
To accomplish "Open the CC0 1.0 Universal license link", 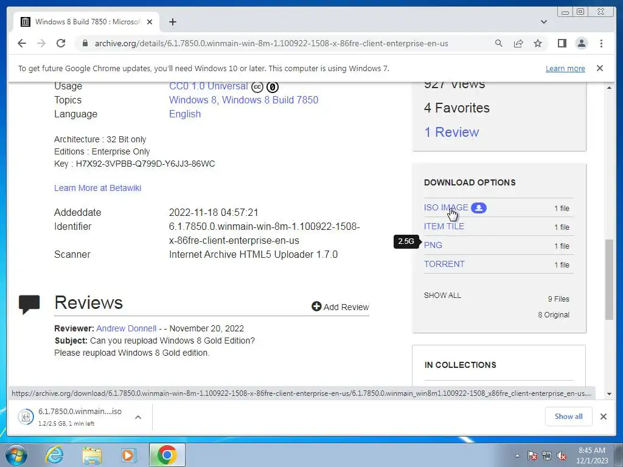I will (208, 86).
